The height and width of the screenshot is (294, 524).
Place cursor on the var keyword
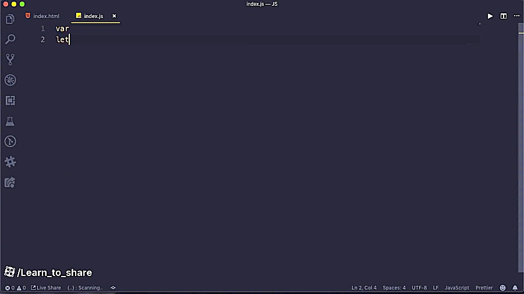[x=62, y=28]
